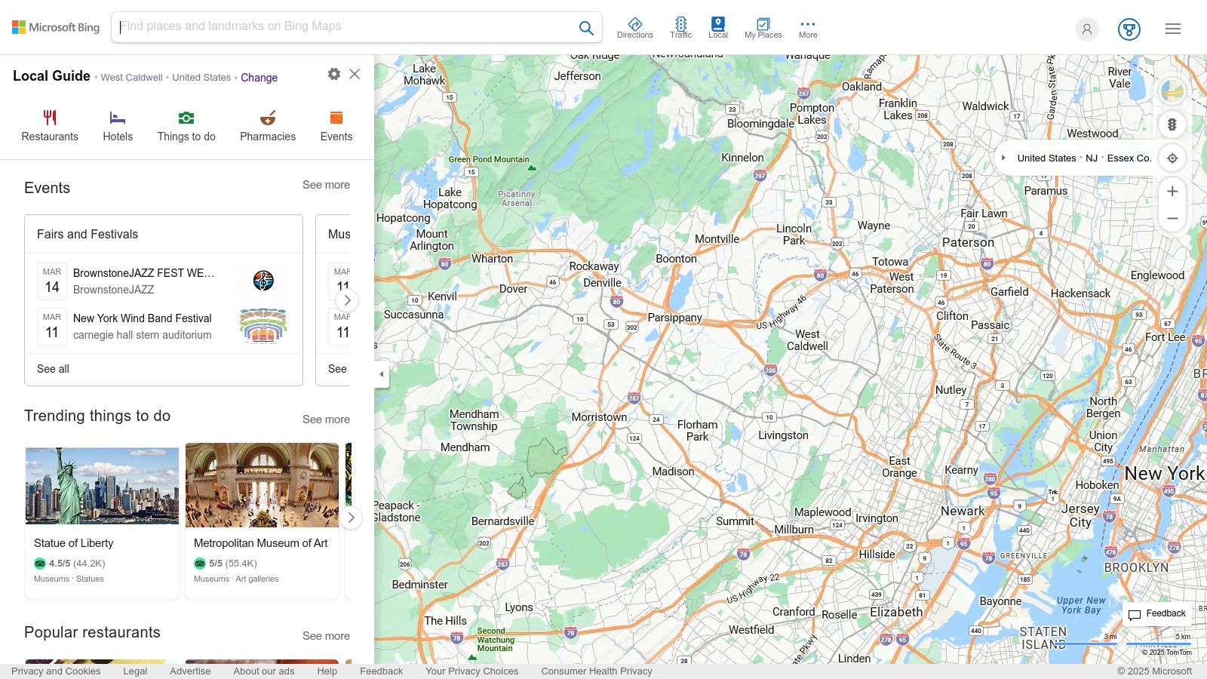Image resolution: width=1207 pixels, height=679 pixels.
Task: Open the user account profile icon
Action: [1086, 29]
